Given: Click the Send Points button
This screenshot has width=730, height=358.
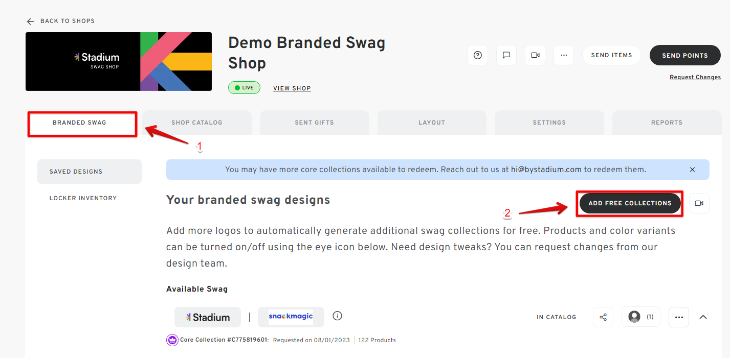Looking at the screenshot, I should 685,55.
